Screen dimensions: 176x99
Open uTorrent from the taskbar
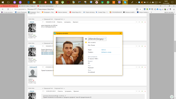[63, 2]
